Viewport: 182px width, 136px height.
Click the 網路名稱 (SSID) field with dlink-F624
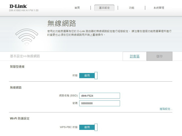pos(99,96)
